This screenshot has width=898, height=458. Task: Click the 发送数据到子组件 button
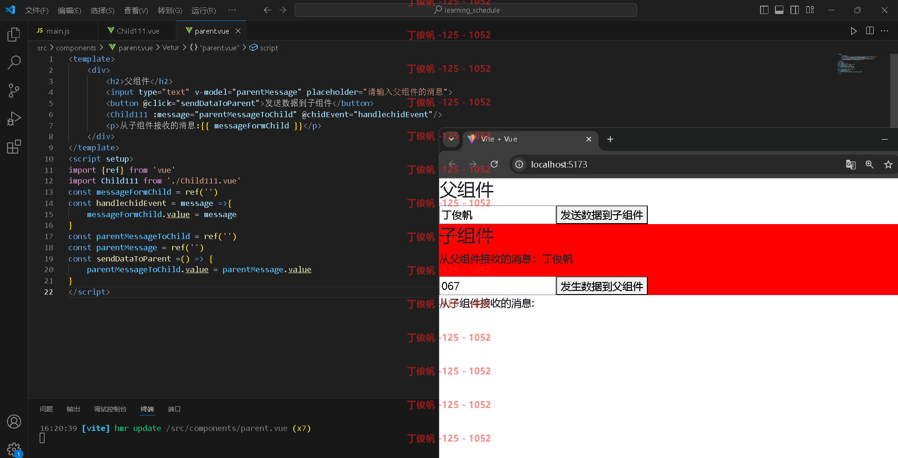[601, 215]
